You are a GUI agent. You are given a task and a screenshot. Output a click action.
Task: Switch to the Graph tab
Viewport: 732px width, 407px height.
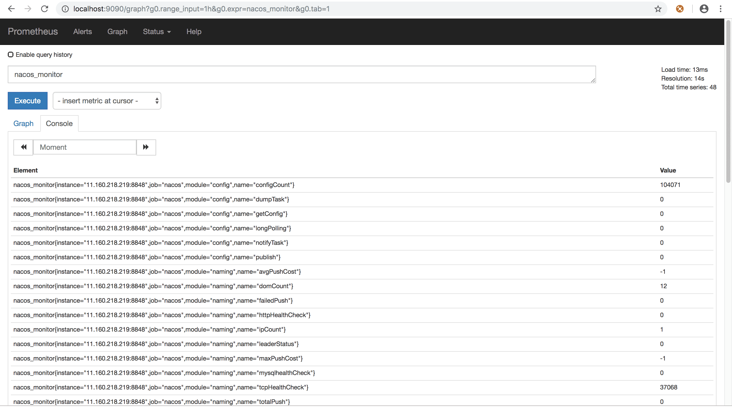[x=23, y=123]
